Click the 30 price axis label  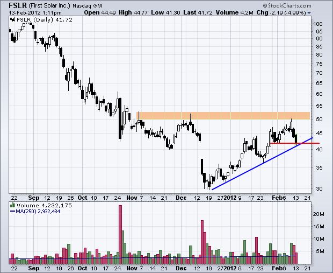coord(319,188)
